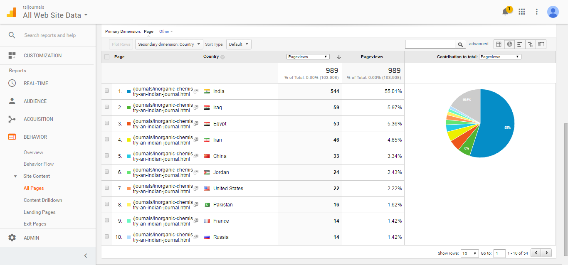Open the Google apps grid
568x265 pixels.
pos(522,12)
